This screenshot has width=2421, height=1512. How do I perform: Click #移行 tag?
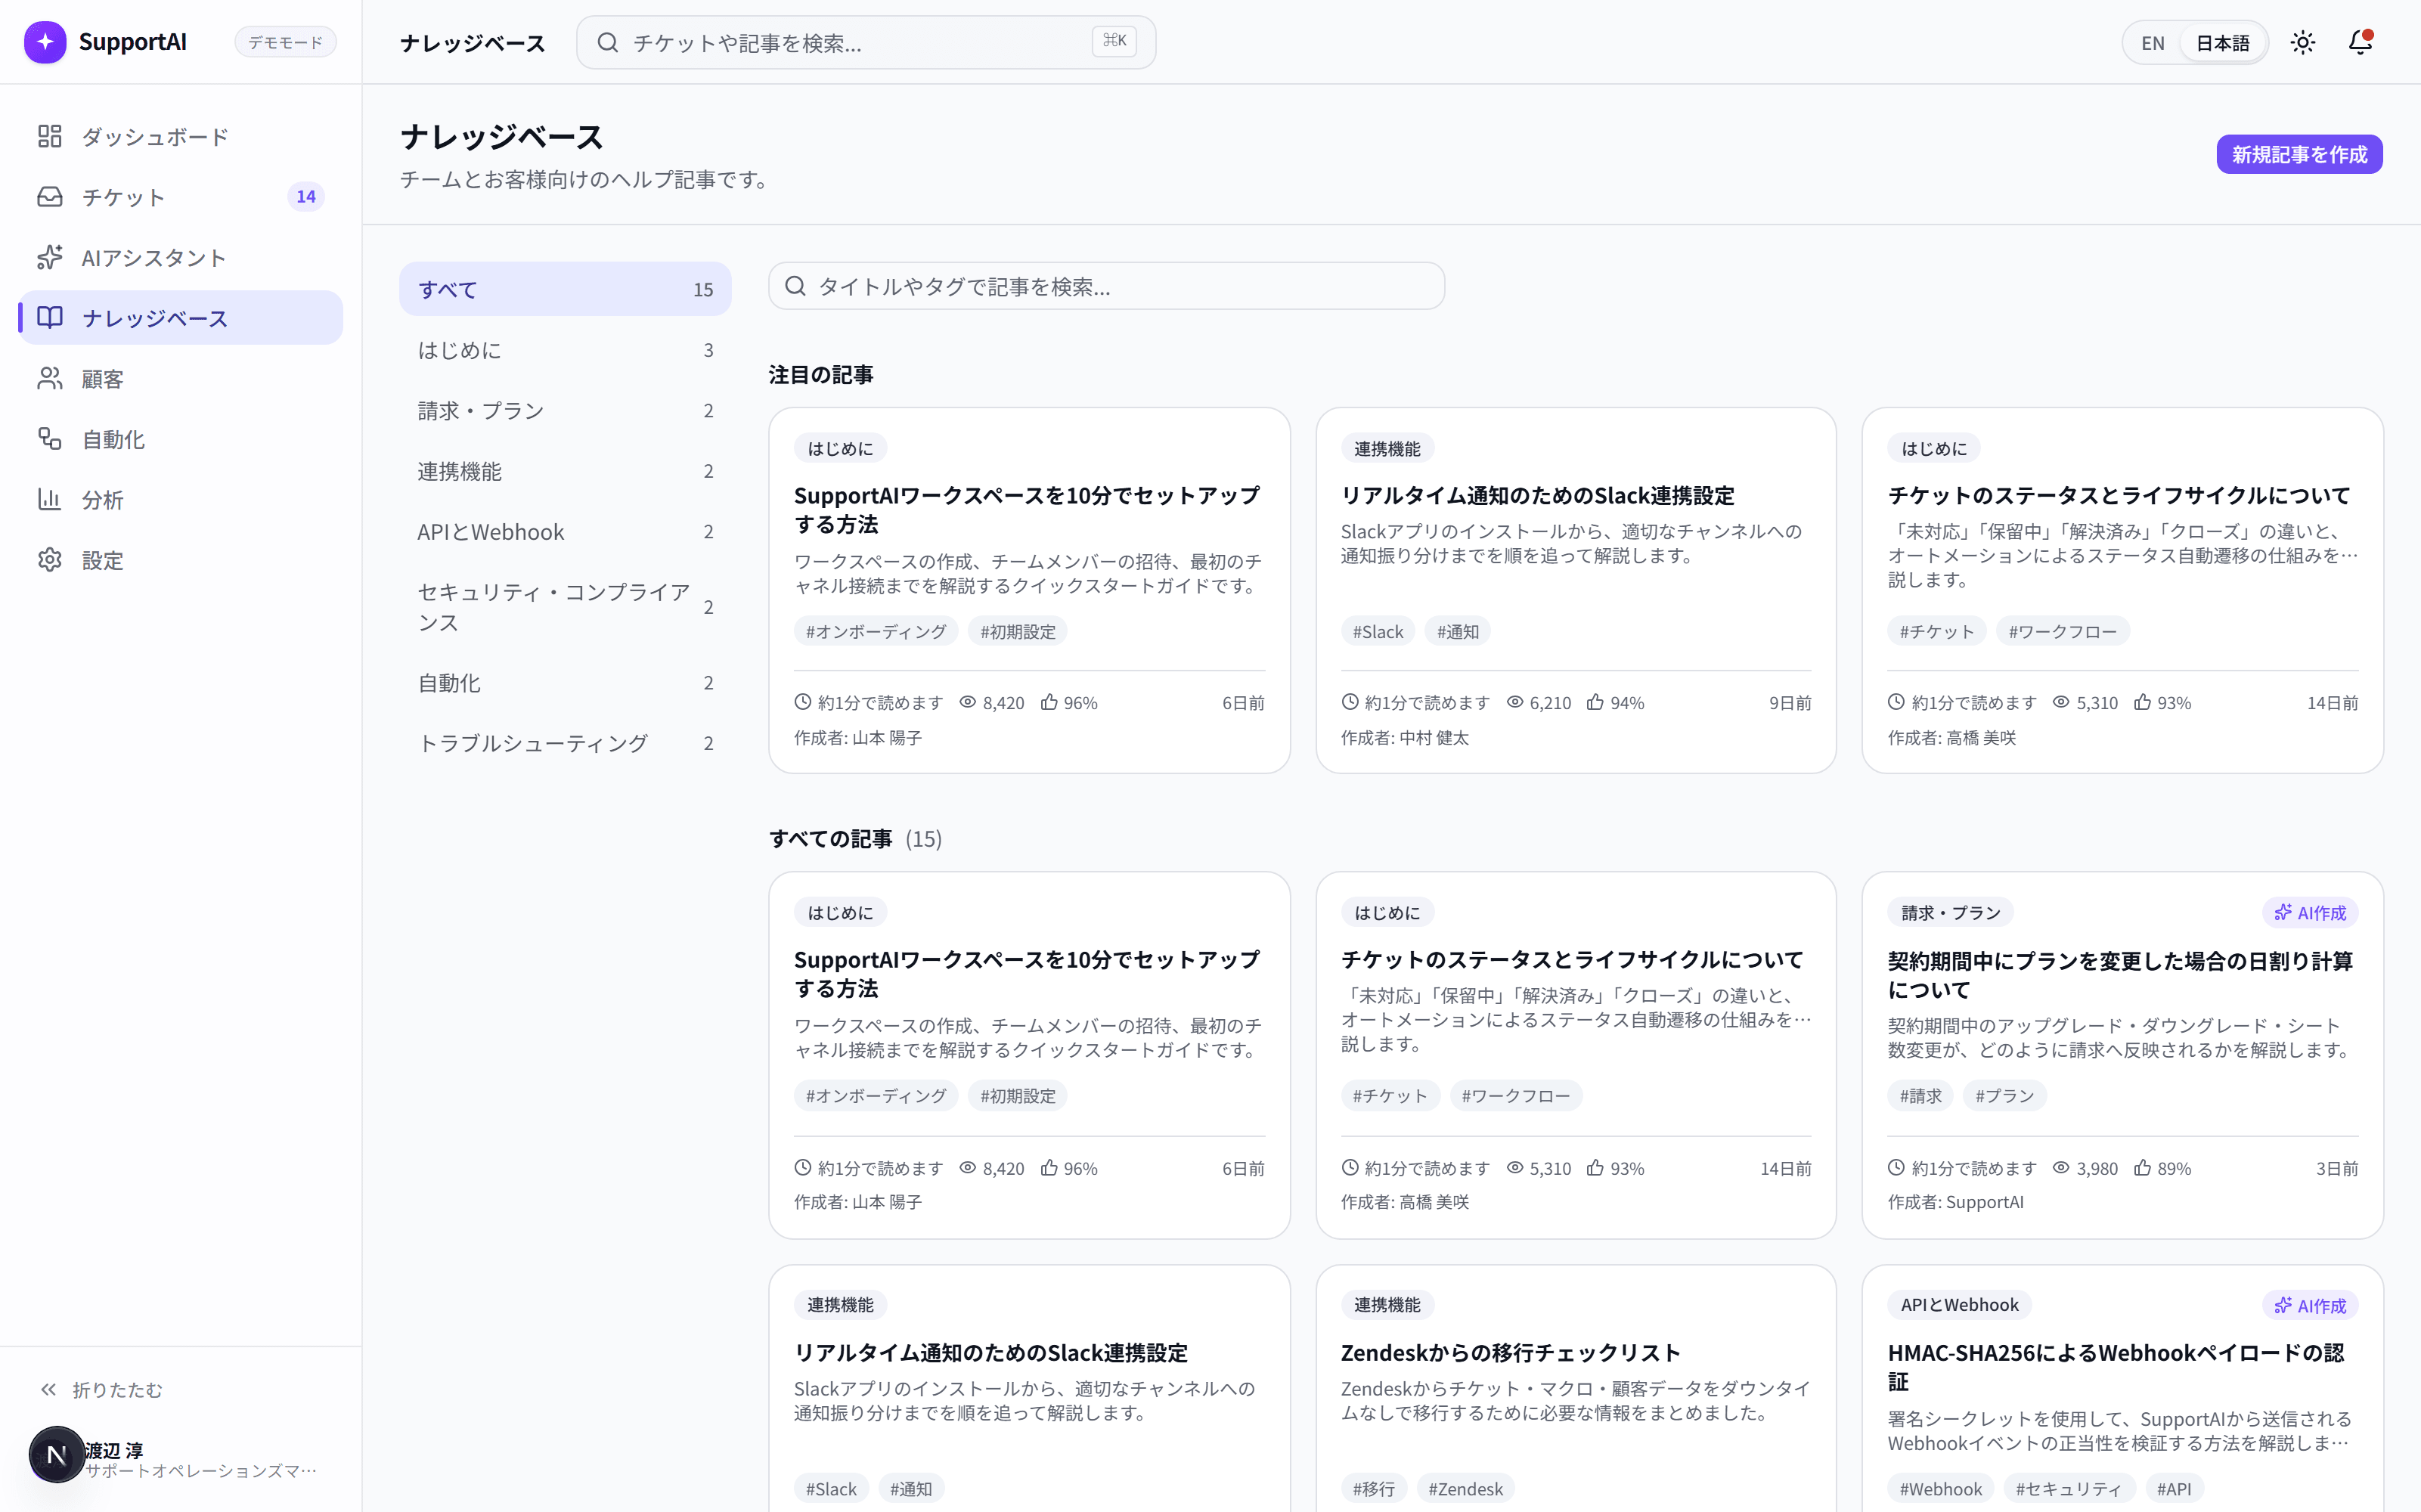click(1374, 1488)
